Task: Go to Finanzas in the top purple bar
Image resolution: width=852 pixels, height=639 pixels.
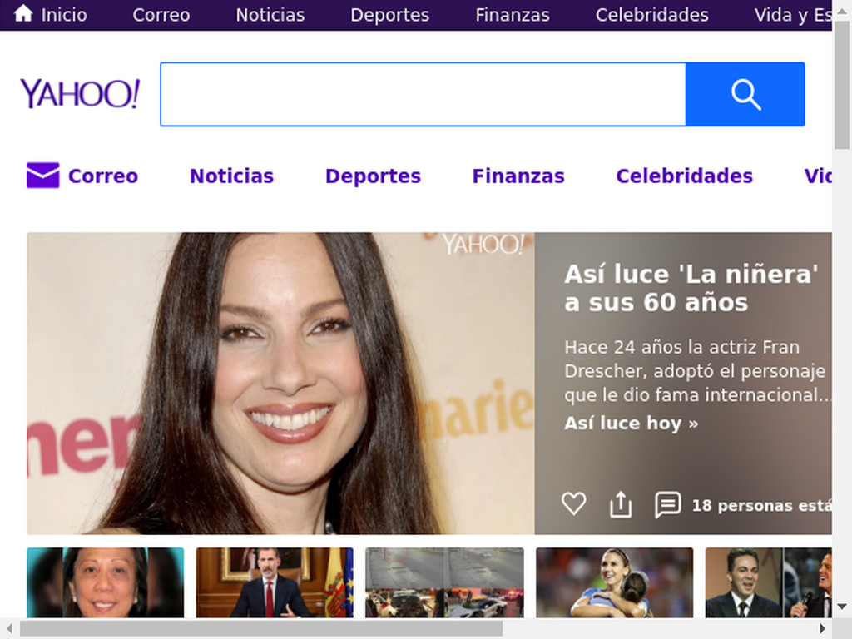Action: coord(513,15)
